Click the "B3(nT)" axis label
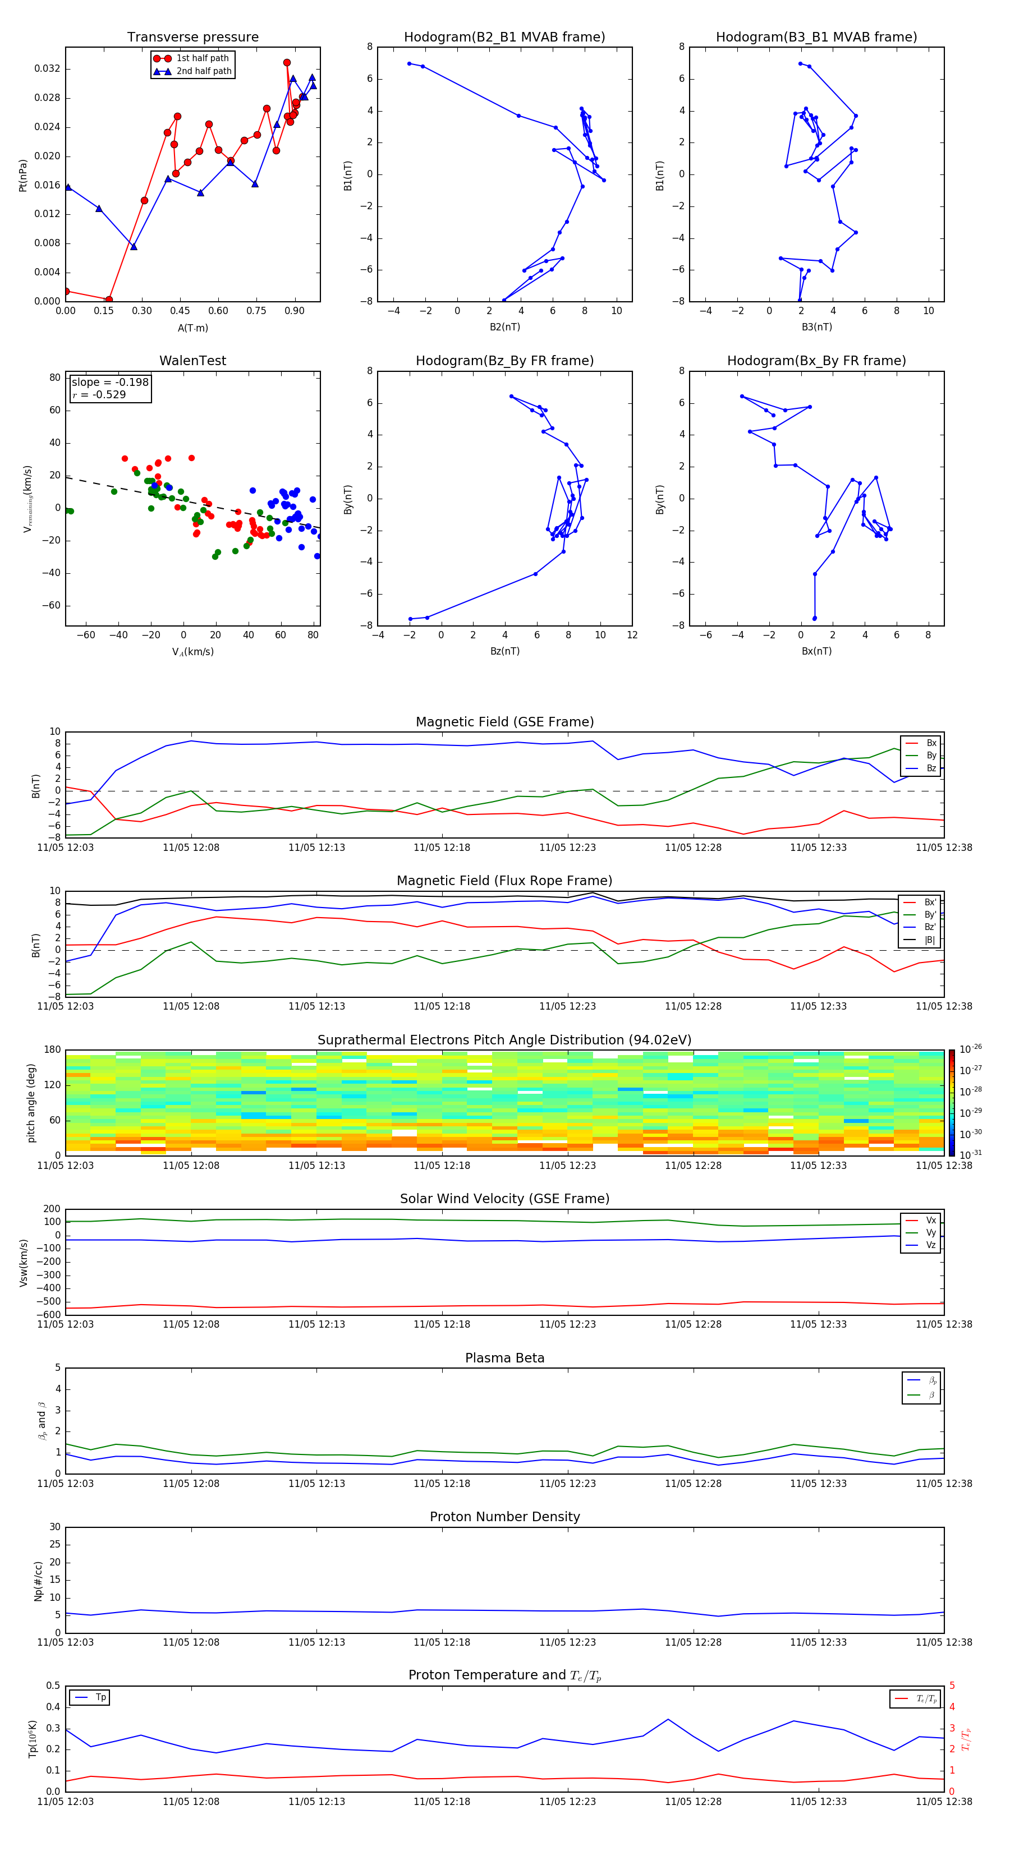Screen dimensions: 1010x1851 coord(816,327)
